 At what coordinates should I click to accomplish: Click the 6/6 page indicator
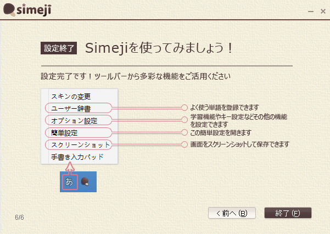coord(20,218)
